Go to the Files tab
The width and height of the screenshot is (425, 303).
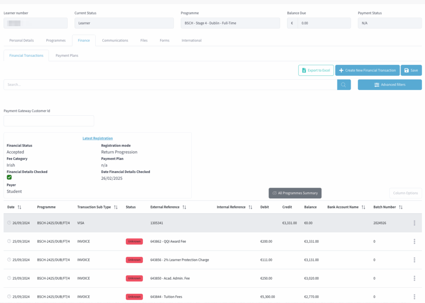(144, 40)
